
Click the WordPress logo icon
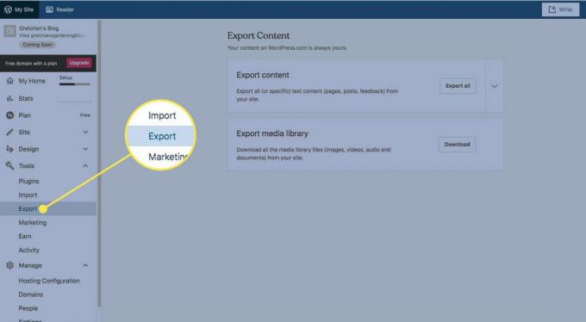pos(8,9)
